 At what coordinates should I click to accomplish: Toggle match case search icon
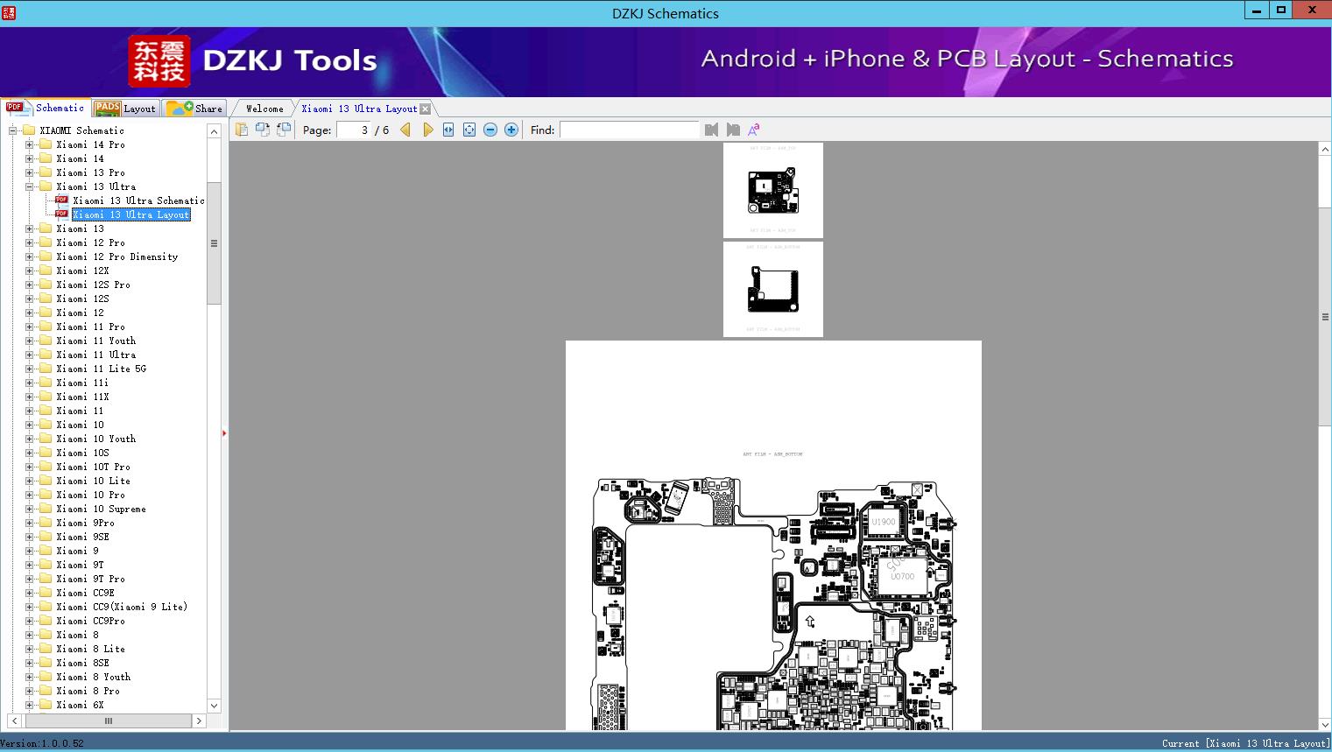[x=753, y=130]
